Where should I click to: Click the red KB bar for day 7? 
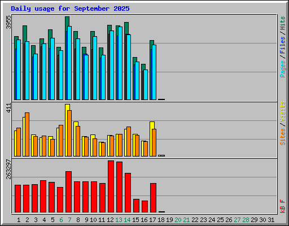coord(69,192)
